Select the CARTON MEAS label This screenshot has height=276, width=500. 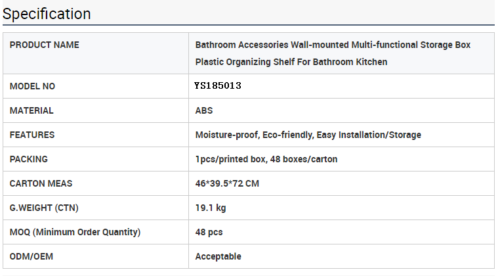[41, 183]
